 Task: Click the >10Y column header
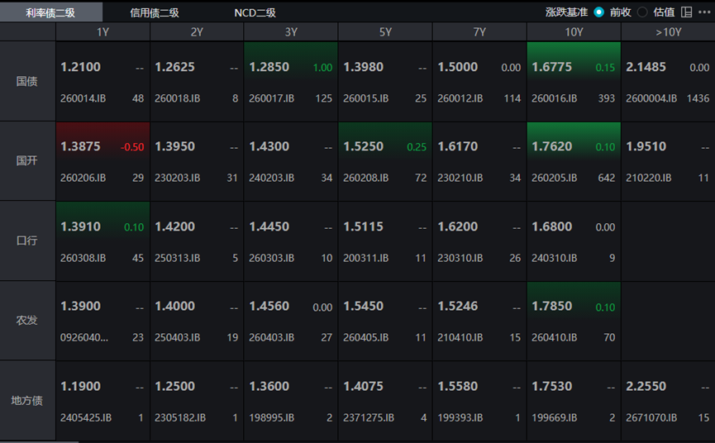tap(668, 32)
